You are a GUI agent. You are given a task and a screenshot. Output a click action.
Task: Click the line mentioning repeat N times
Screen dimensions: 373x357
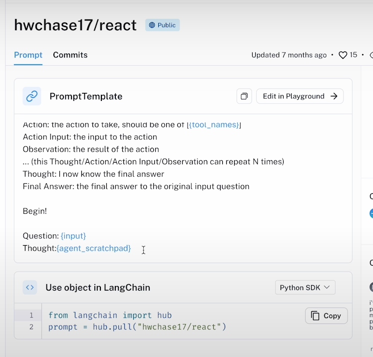coord(153,162)
